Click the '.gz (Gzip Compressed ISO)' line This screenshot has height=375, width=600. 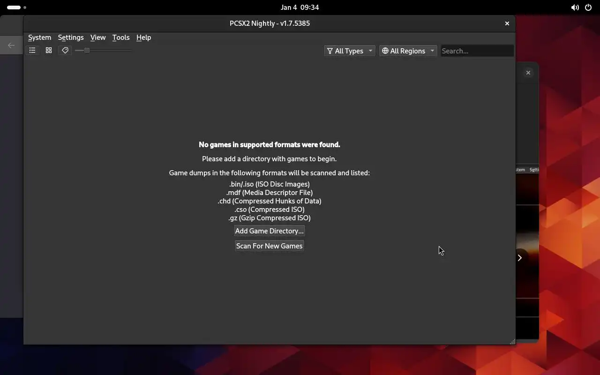pyautogui.click(x=270, y=218)
